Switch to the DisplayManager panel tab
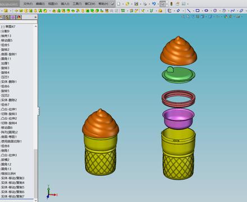 pos(19,17)
